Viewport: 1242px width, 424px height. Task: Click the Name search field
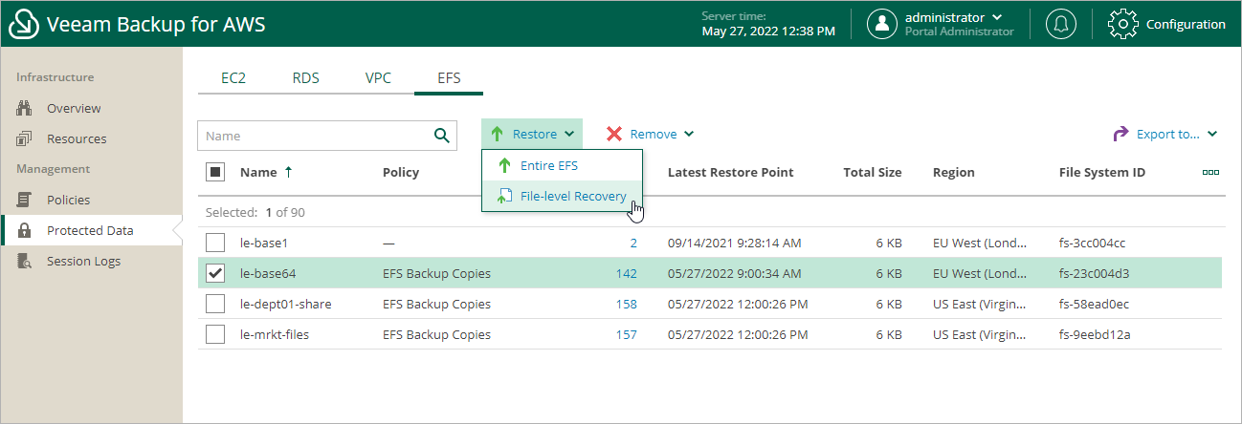tap(316, 136)
